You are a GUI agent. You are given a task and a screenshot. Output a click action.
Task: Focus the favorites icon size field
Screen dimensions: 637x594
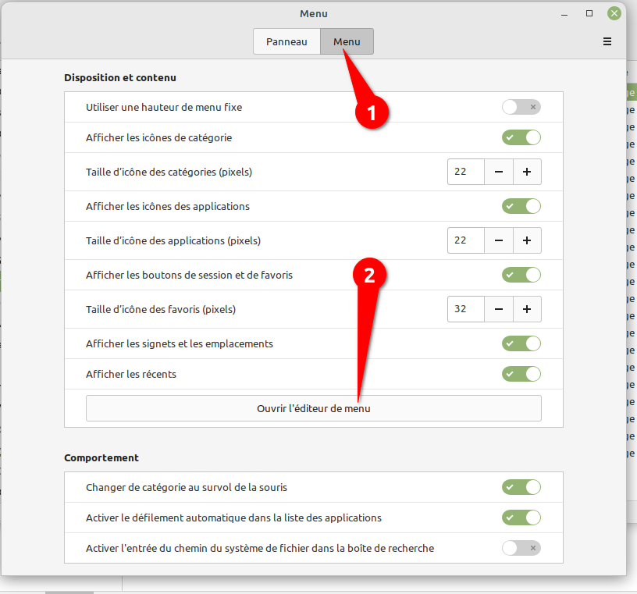click(x=465, y=309)
